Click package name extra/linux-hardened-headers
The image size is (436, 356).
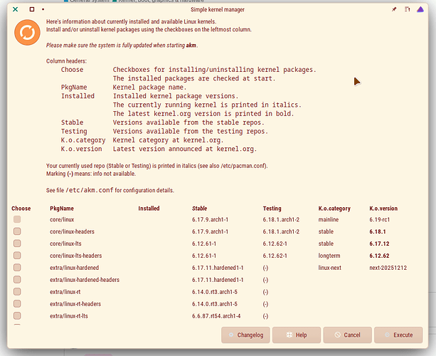[85, 280]
